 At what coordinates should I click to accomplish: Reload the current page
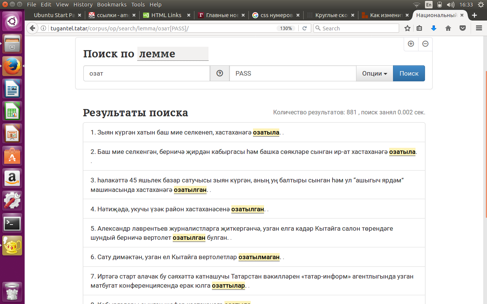click(x=305, y=28)
